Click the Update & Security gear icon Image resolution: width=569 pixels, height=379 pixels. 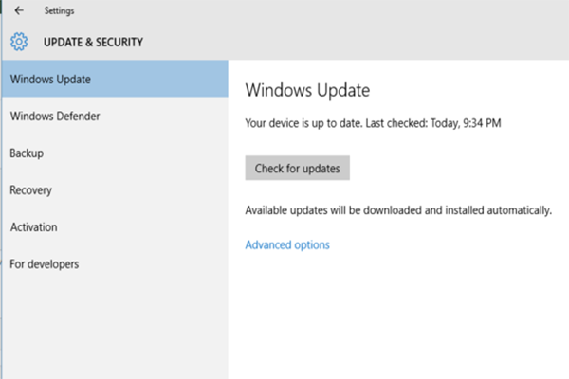[x=19, y=42]
